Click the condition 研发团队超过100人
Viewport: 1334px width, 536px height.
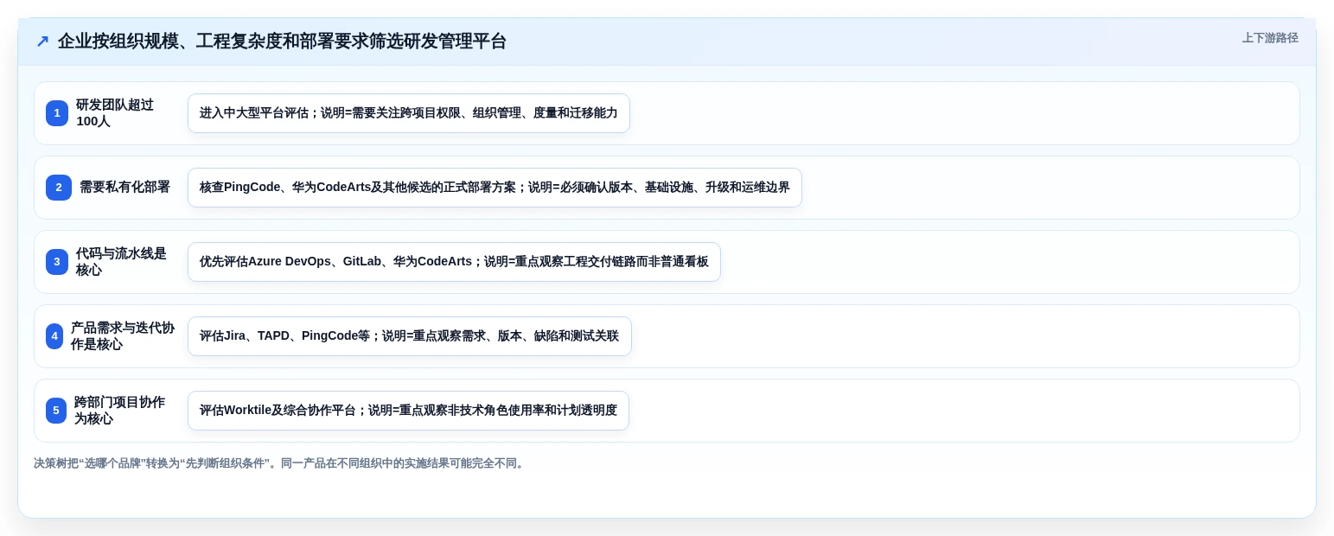[x=115, y=113]
